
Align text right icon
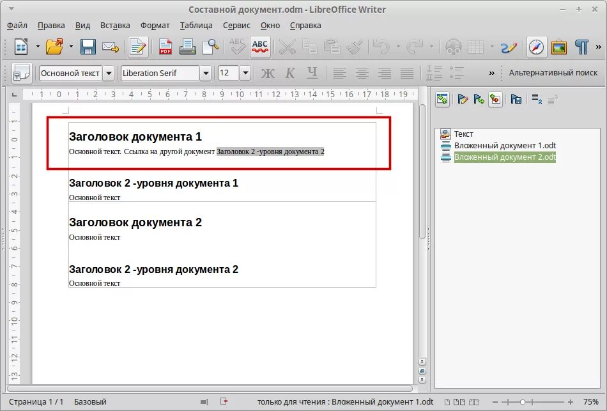point(385,73)
